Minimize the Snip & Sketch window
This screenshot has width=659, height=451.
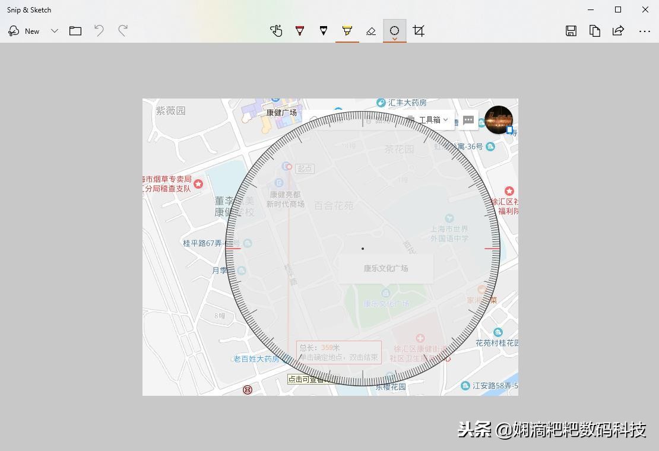coord(591,9)
